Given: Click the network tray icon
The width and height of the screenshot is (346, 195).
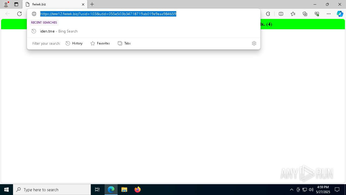Looking at the screenshot, I should click(x=305, y=190).
